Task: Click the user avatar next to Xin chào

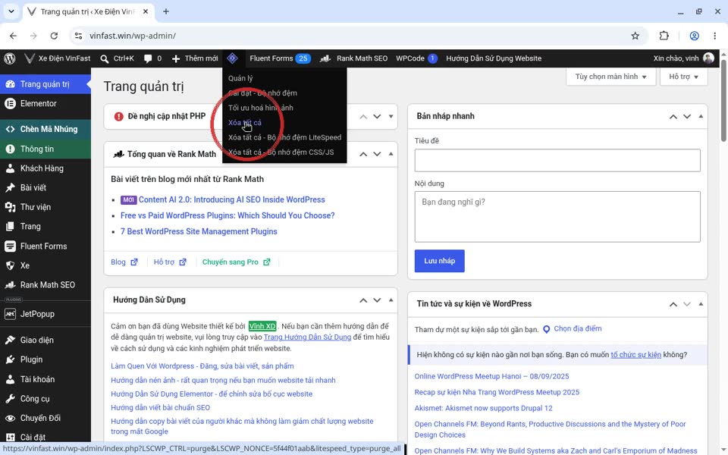Action: 708,58
